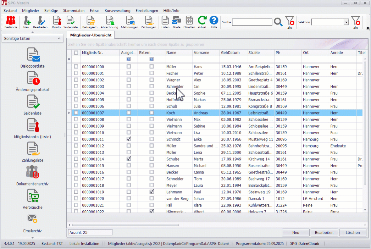Toggle Extern checkbox for Lehmann Paul
This screenshot has height=249, width=371.
[152, 192]
